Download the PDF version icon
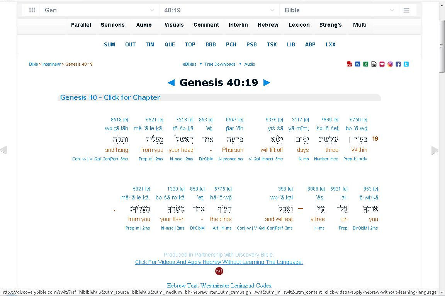445x296 pixels. pyautogui.click(x=350, y=64)
